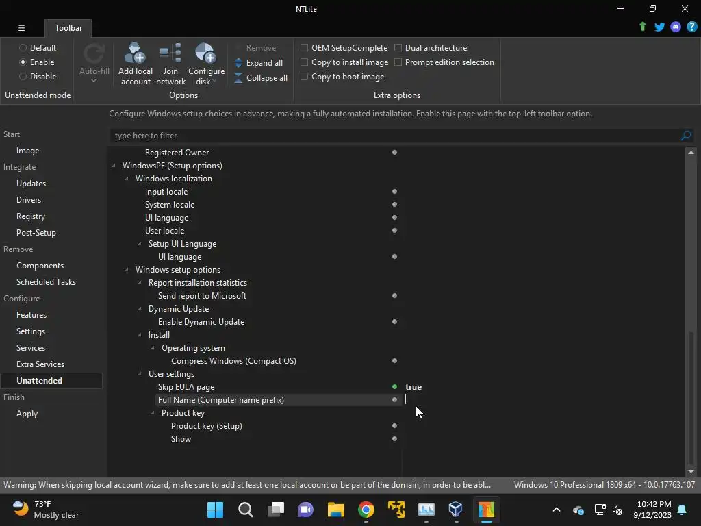Select Product key (Setup) row
The height and width of the screenshot is (526, 701).
(206, 426)
